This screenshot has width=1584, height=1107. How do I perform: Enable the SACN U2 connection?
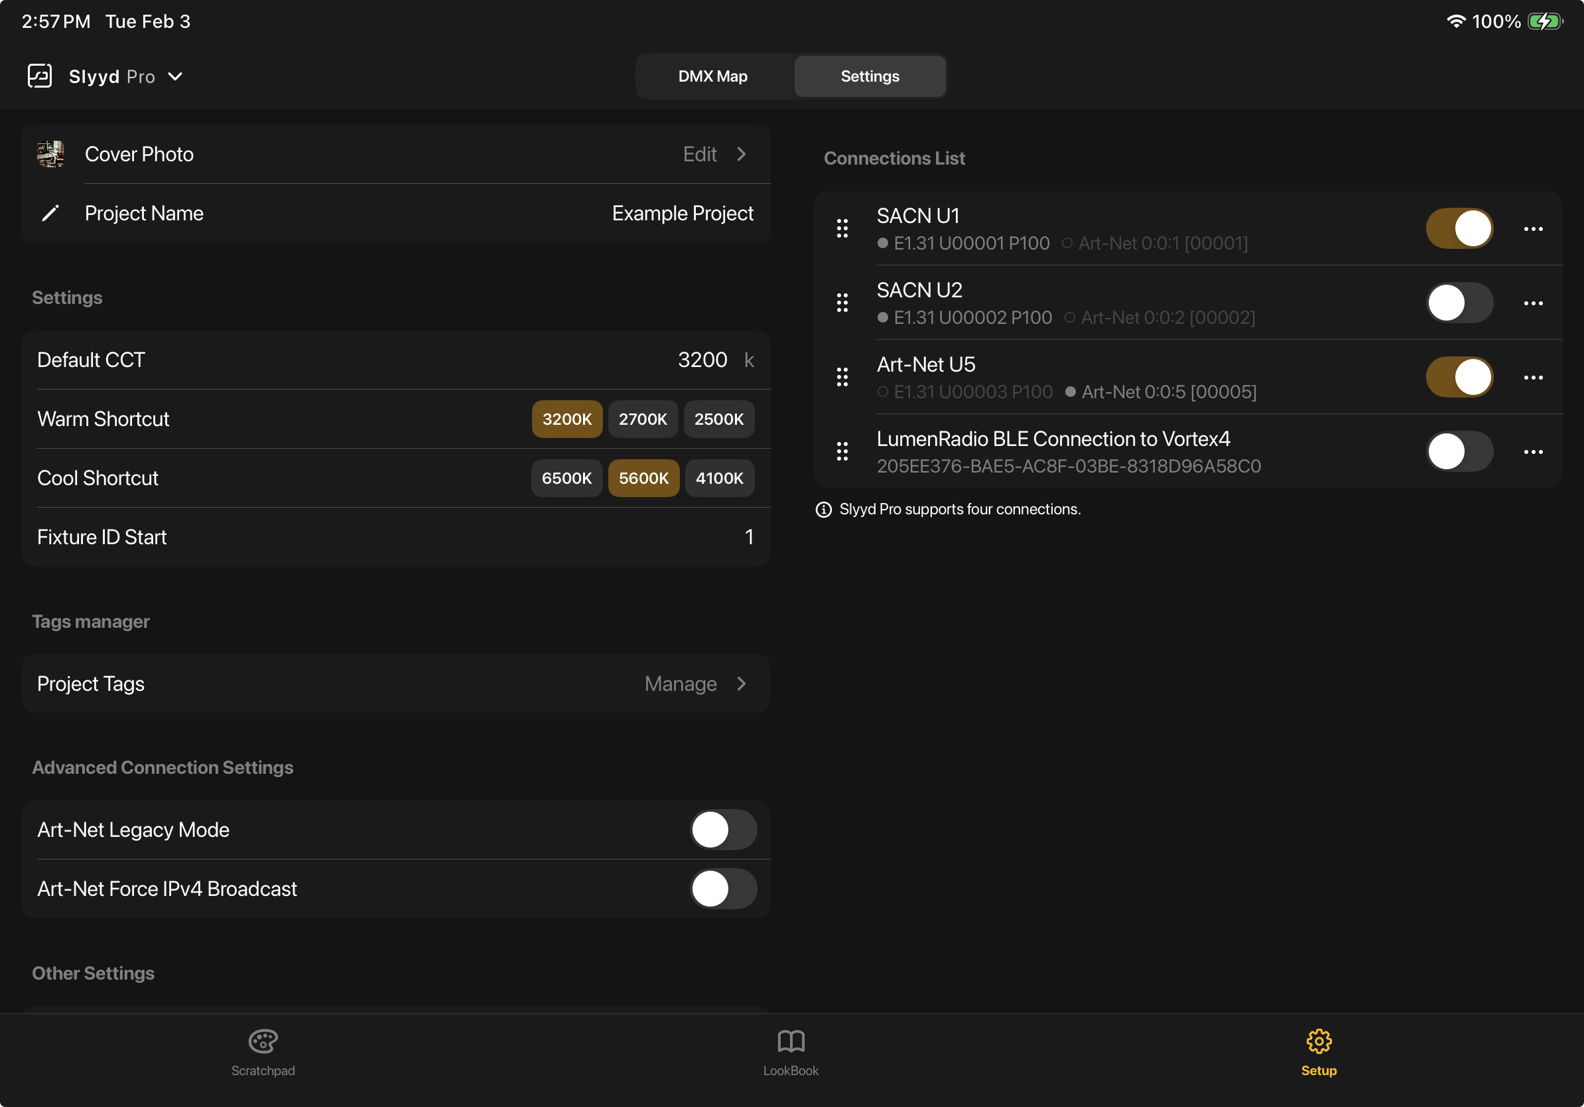pyautogui.click(x=1459, y=302)
